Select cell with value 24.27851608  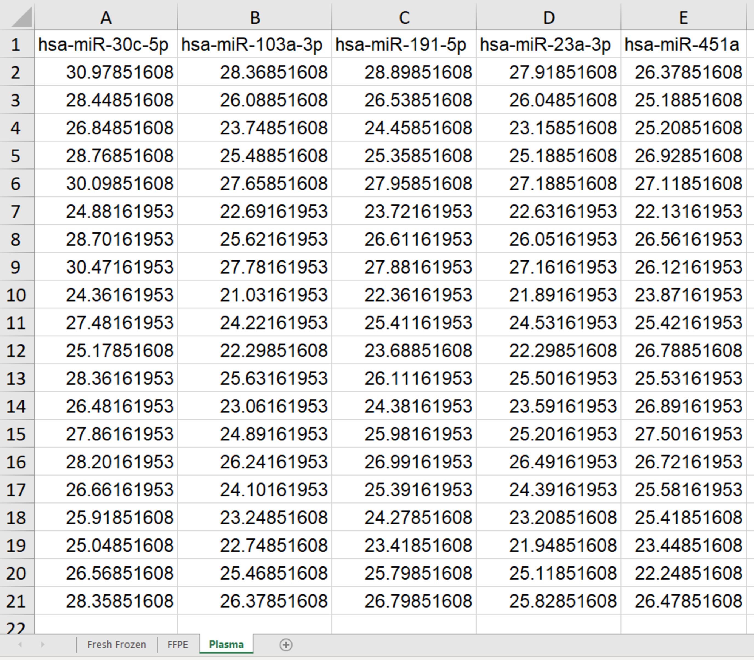click(404, 517)
